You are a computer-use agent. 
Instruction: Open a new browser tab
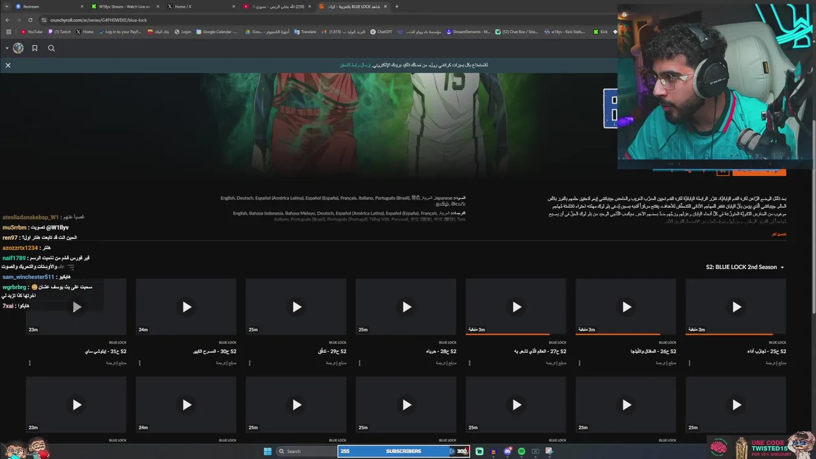[x=397, y=6]
